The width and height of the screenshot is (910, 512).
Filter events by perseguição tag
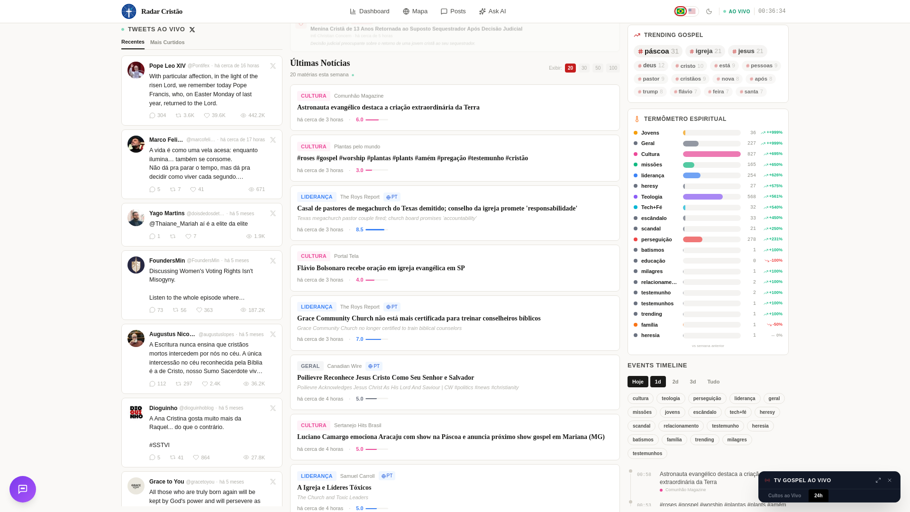[707, 399]
